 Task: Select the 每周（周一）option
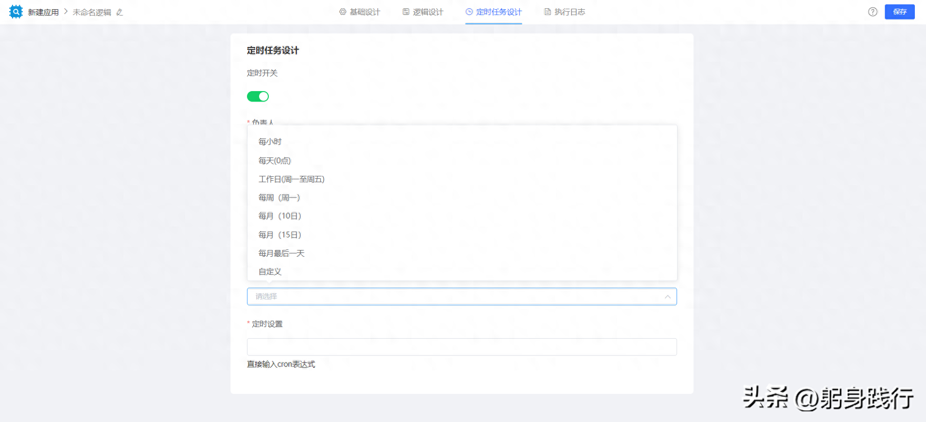tap(279, 198)
